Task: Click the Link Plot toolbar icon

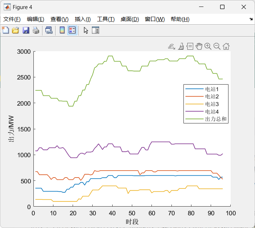Action: click(49, 30)
